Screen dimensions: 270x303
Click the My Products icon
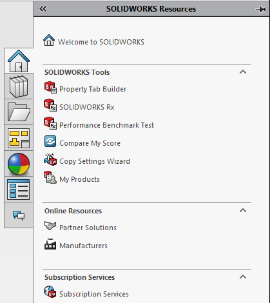pos(50,177)
